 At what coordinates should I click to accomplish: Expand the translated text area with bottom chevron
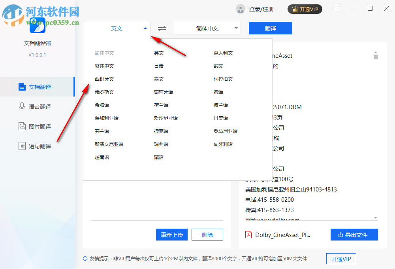[375, 218]
